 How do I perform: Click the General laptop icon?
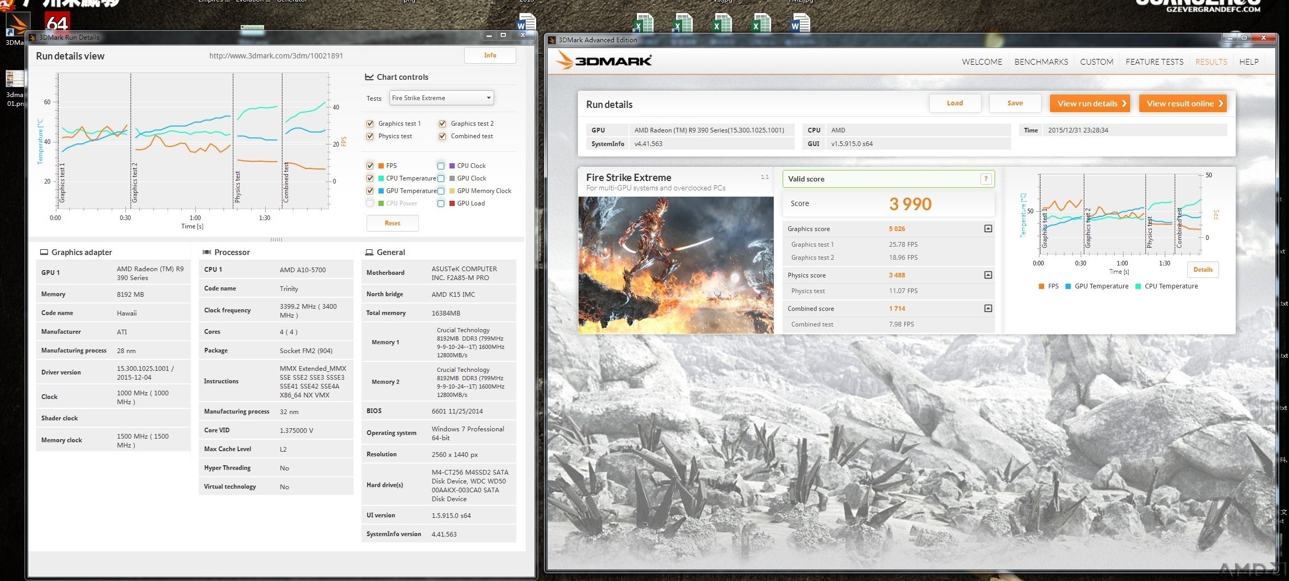(369, 252)
